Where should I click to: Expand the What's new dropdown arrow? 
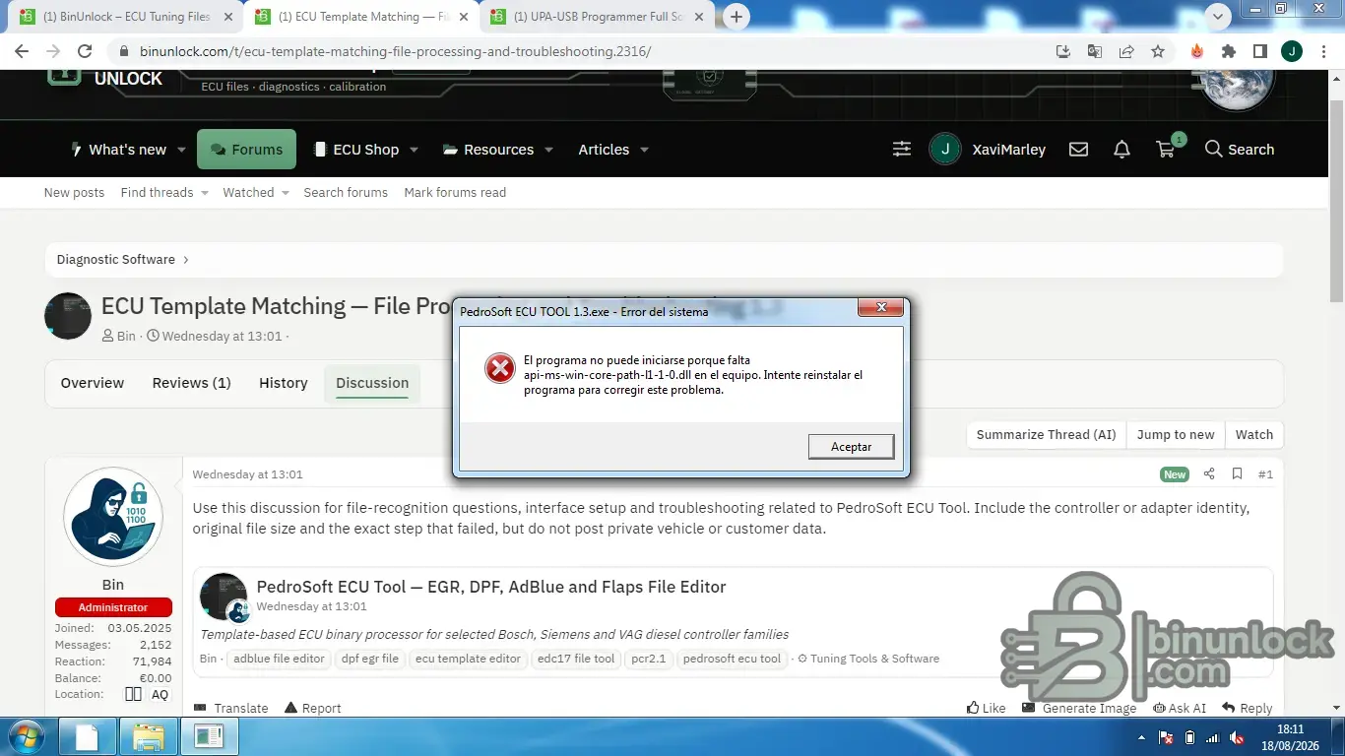(x=181, y=151)
